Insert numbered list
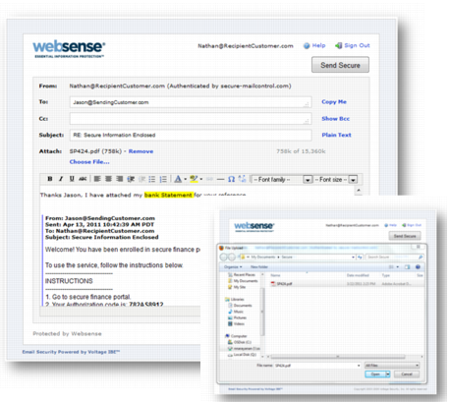 click(163, 179)
